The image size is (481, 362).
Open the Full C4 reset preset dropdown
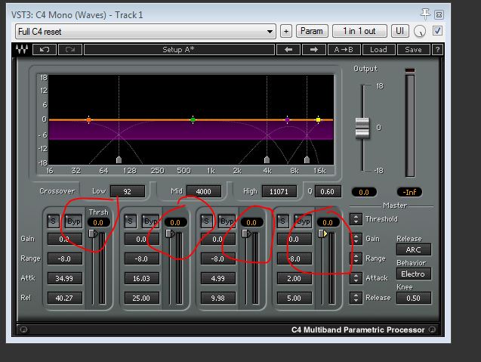pos(146,31)
